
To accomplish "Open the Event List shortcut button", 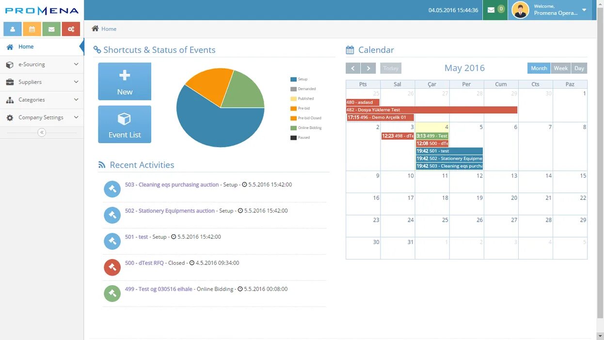I will 125,124.
